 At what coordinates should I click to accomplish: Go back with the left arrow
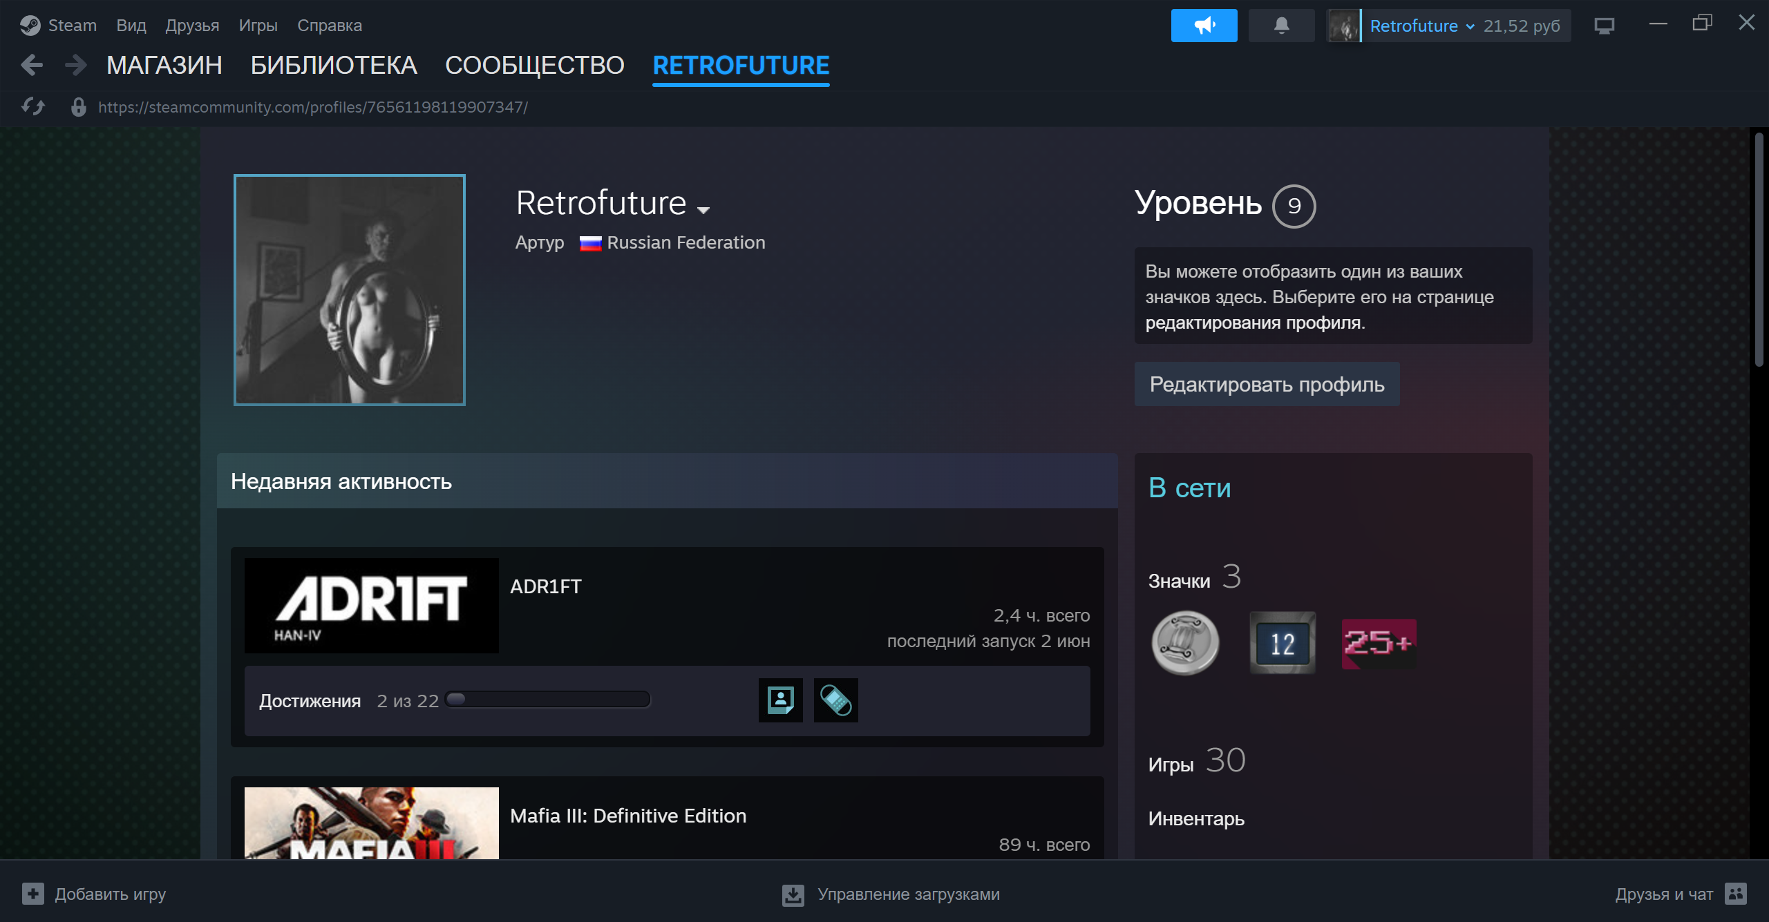click(x=32, y=66)
